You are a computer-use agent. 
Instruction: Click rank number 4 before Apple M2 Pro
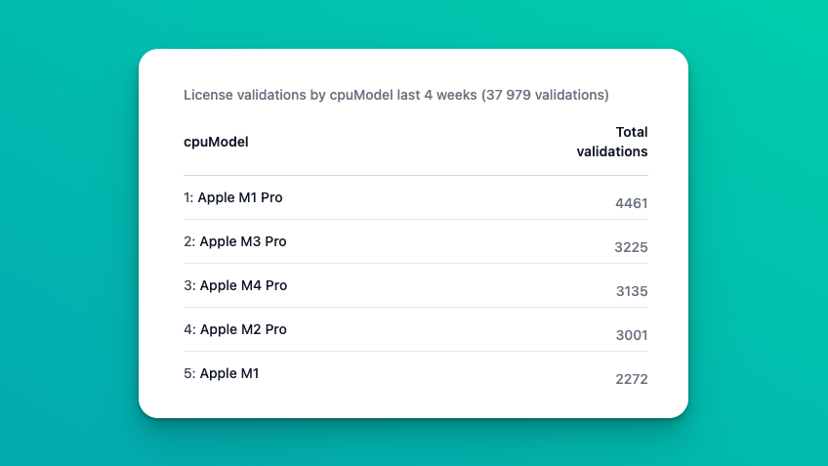coord(188,329)
